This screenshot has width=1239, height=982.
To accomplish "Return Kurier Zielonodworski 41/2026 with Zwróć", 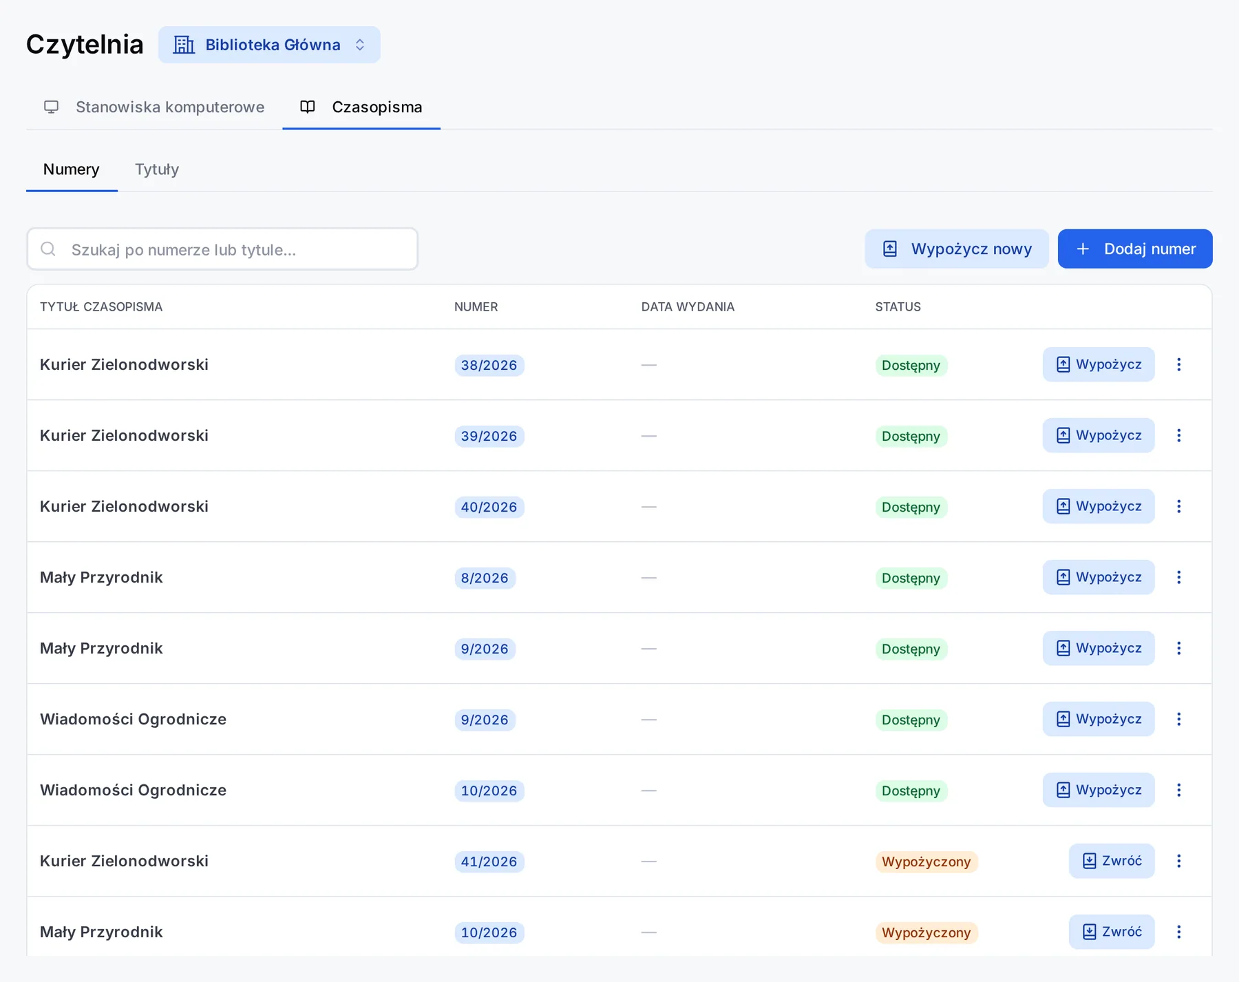I will click(x=1112, y=861).
